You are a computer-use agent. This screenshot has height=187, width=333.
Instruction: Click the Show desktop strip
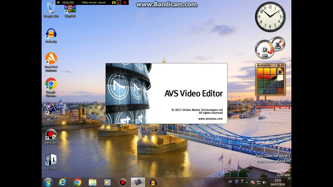click(x=290, y=182)
